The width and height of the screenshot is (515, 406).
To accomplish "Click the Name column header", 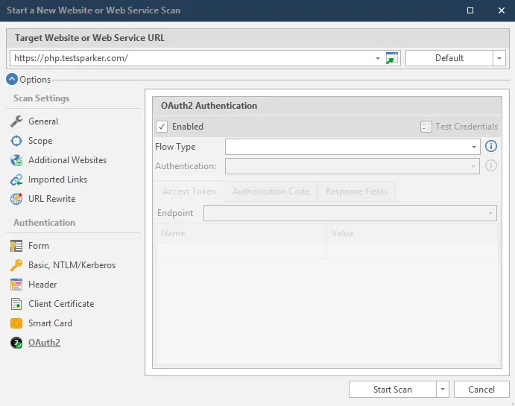I will 241,233.
